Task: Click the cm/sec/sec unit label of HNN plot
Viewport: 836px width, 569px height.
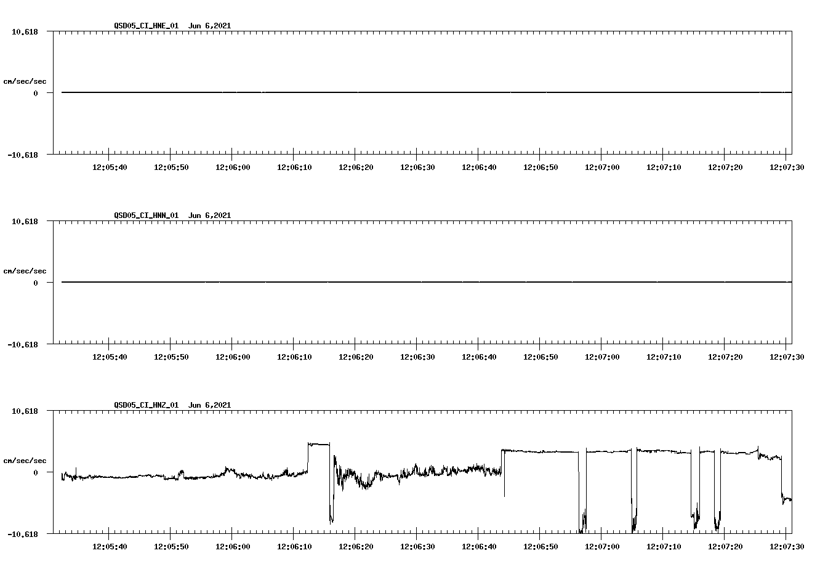Action: coord(25,271)
